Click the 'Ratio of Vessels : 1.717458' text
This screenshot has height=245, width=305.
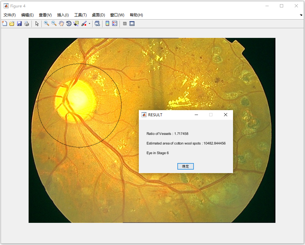[167, 134]
